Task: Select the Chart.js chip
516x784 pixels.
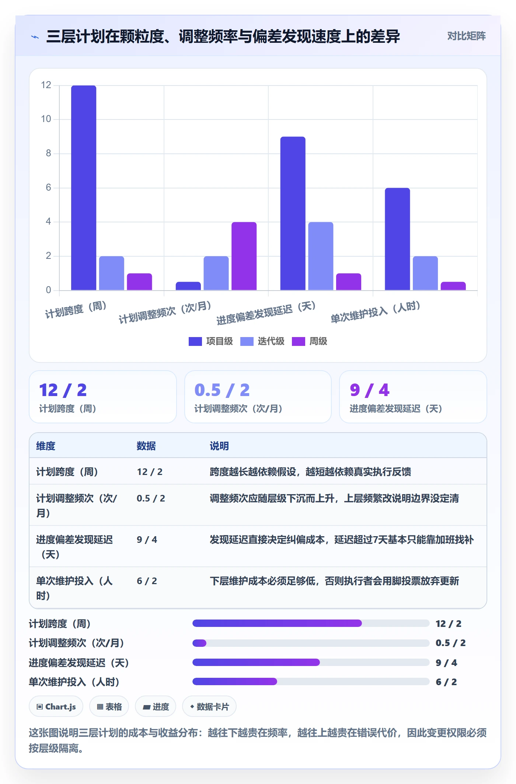Action: 56,707
